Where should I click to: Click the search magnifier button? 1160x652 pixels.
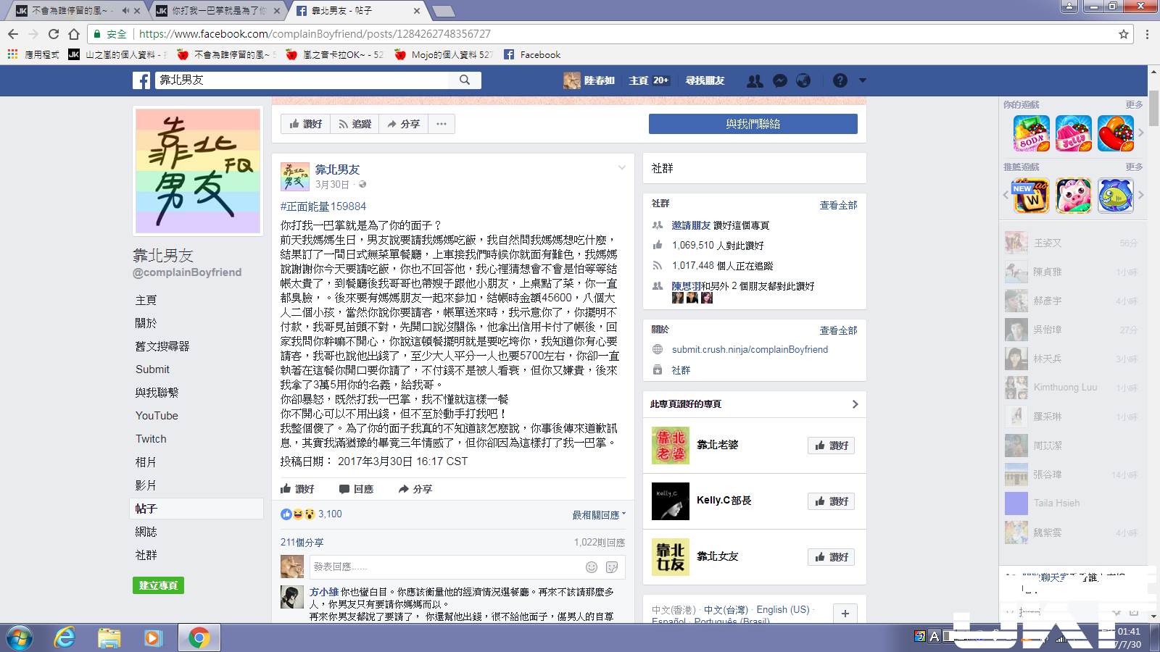(x=465, y=80)
